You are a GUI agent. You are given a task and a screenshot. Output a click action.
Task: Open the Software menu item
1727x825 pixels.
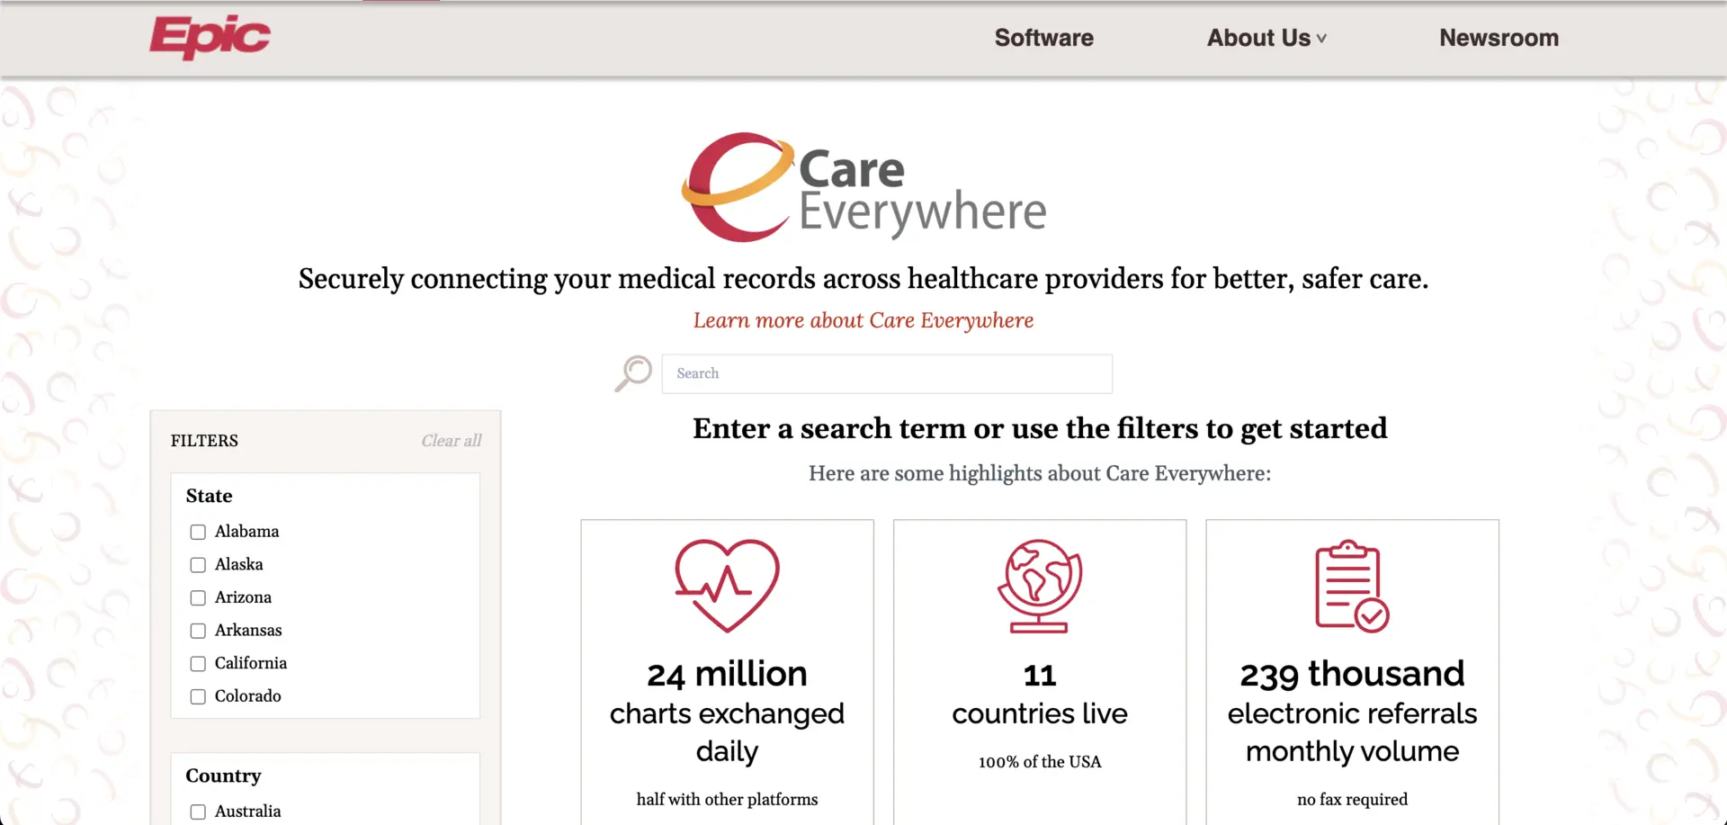coord(1043,38)
